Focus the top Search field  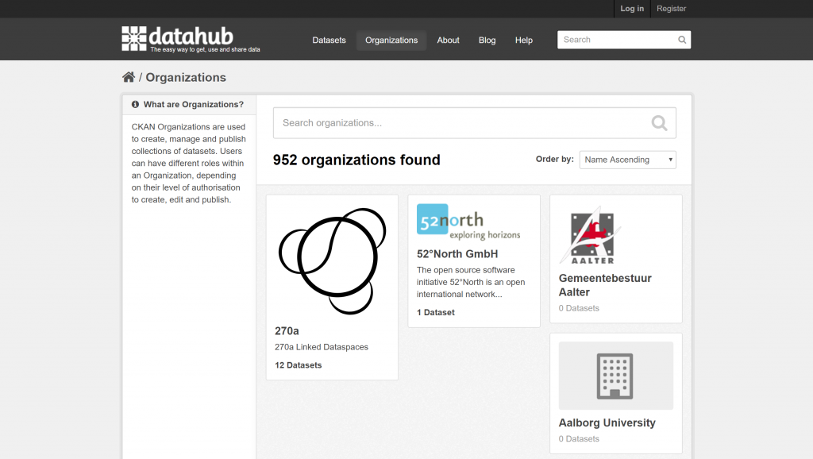tap(616, 40)
